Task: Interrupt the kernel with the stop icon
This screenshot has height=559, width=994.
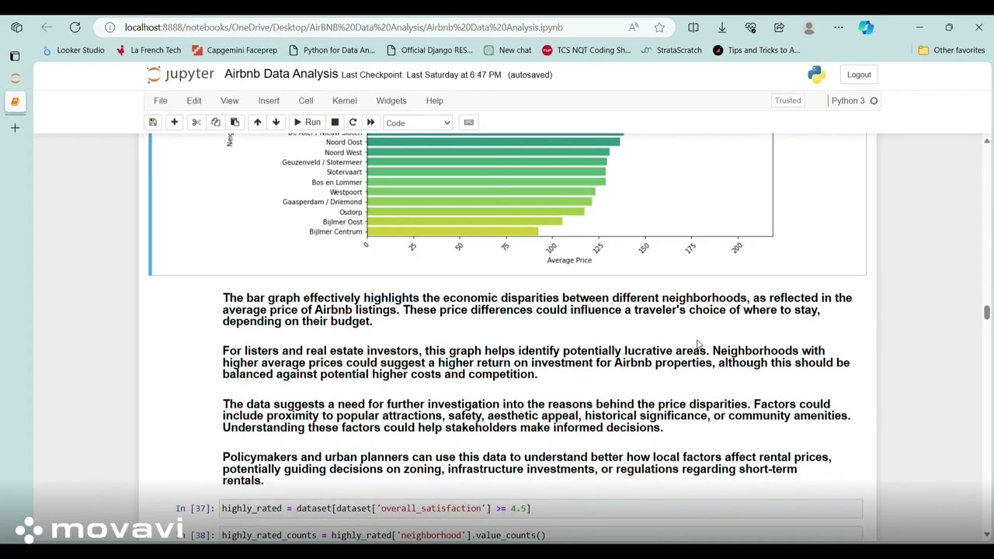Action: click(x=335, y=123)
